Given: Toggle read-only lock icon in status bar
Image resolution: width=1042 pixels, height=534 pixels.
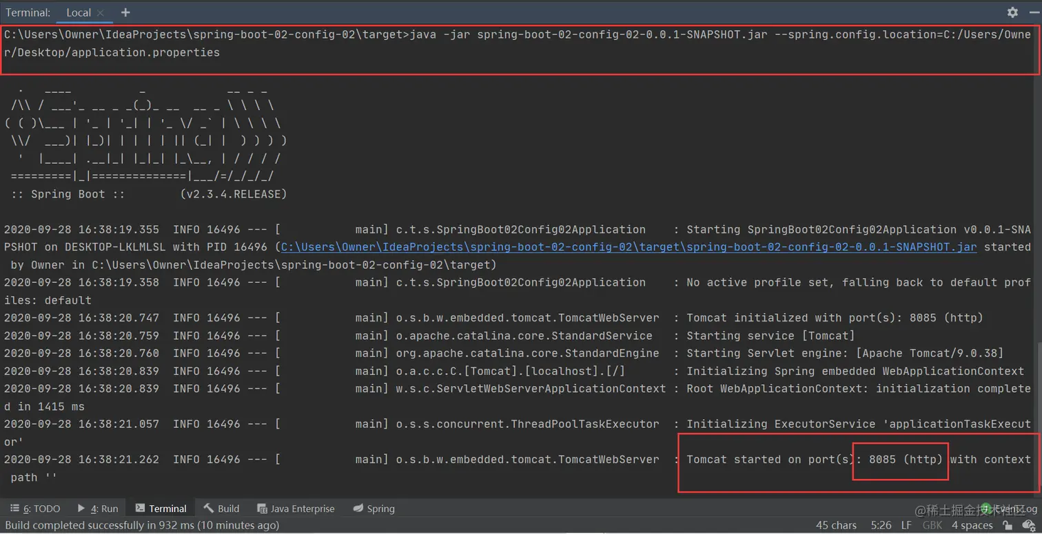Looking at the screenshot, I should [1008, 525].
